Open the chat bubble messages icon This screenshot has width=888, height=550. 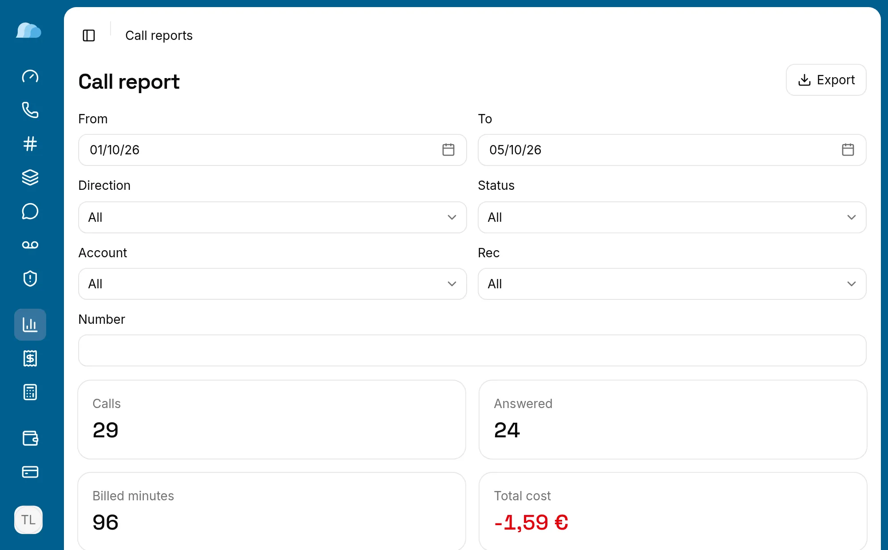pyautogui.click(x=30, y=211)
